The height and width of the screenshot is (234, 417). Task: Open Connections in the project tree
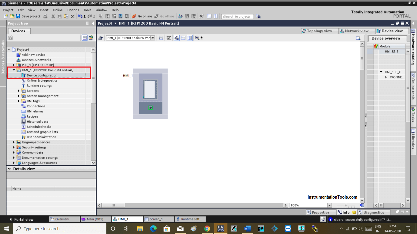pos(36,106)
